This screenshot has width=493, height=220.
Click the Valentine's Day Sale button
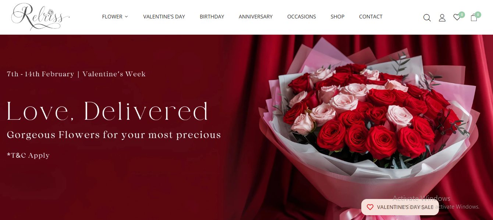400,207
